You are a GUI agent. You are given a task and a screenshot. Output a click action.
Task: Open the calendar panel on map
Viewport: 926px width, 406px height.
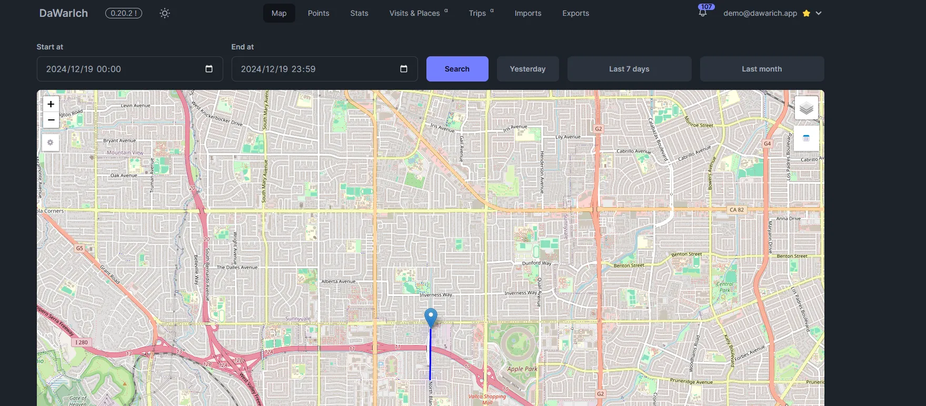[x=806, y=138]
